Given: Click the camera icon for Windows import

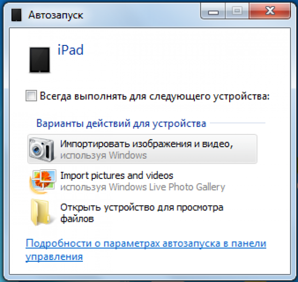Looking at the screenshot, I should pyautogui.click(x=41, y=149).
